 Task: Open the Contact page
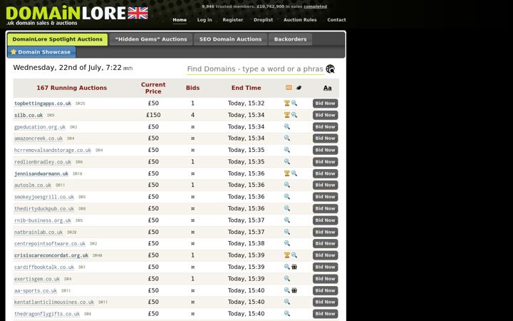(336, 20)
